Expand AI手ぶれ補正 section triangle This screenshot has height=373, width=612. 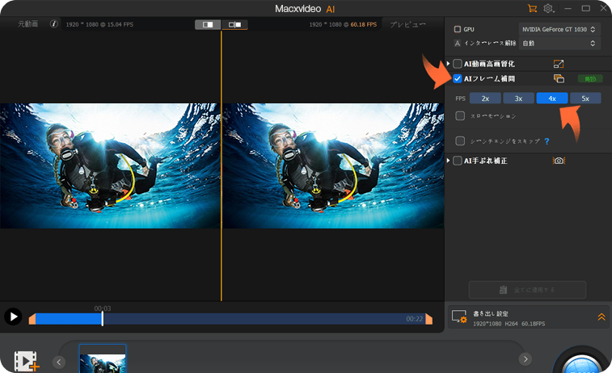tap(449, 161)
